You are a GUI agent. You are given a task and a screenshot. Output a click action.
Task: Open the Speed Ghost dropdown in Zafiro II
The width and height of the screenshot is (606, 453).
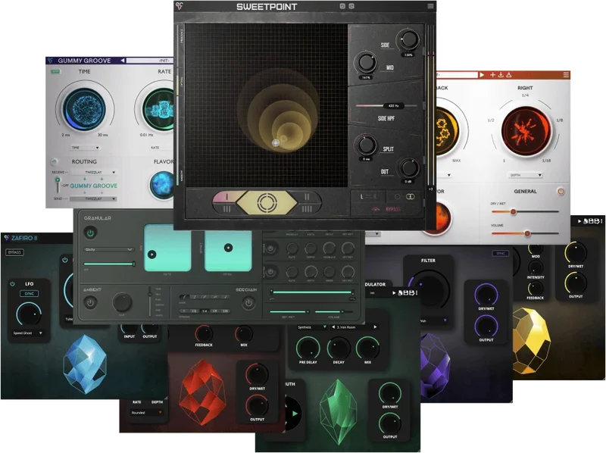[x=27, y=333]
